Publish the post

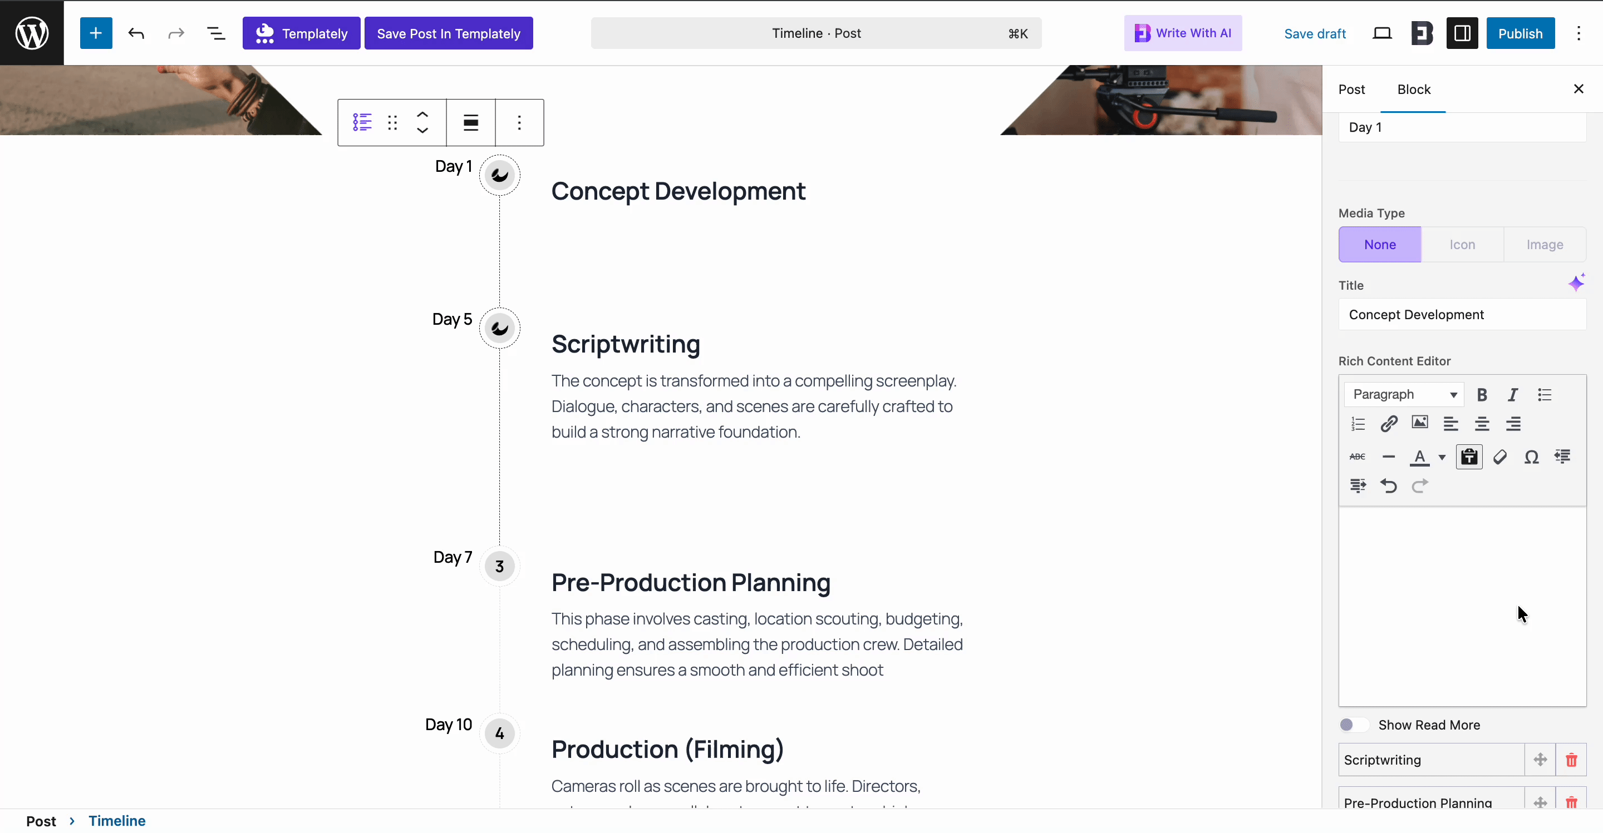1521,33
